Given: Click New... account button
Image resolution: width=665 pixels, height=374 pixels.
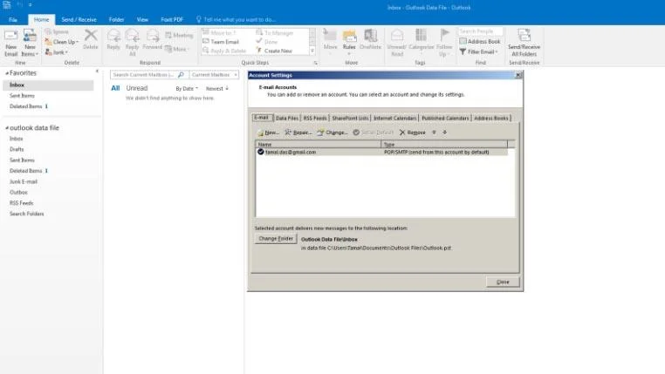Looking at the screenshot, I should pos(268,133).
